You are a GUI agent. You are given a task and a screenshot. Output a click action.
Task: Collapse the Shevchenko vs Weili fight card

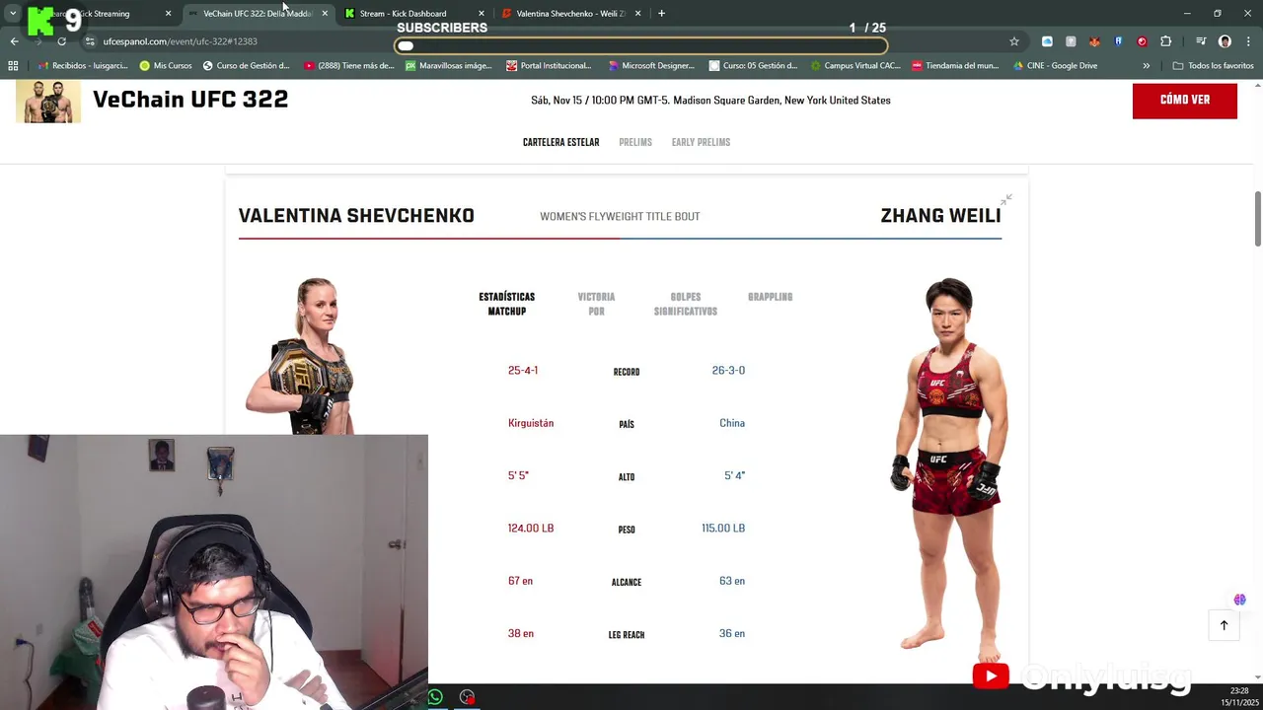coord(1005,200)
